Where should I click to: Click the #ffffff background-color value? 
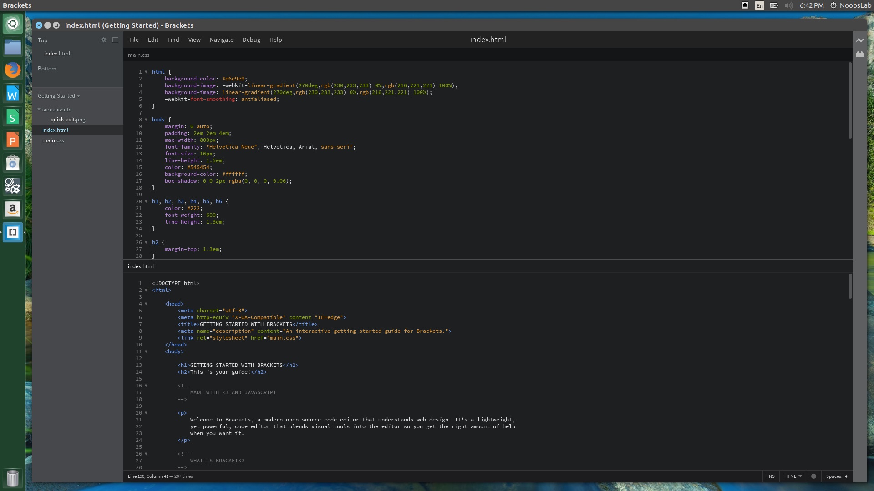tap(233, 174)
